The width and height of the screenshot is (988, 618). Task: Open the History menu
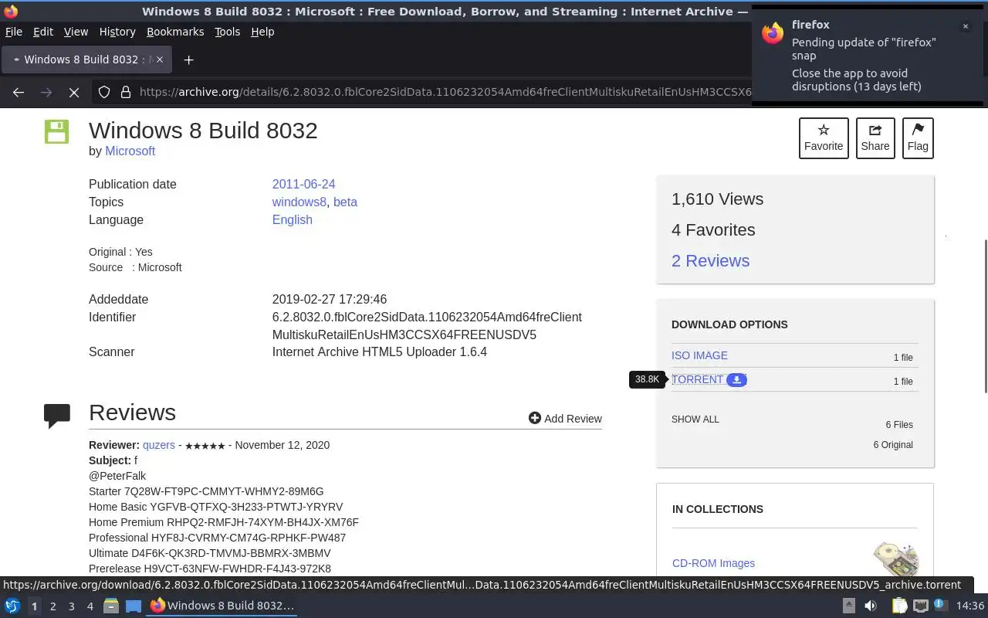click(x=117, y=32)
